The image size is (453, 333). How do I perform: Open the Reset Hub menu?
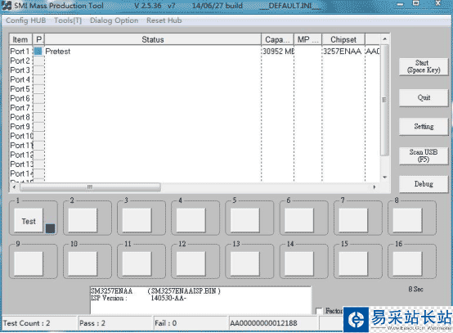(x=164, y=20)
